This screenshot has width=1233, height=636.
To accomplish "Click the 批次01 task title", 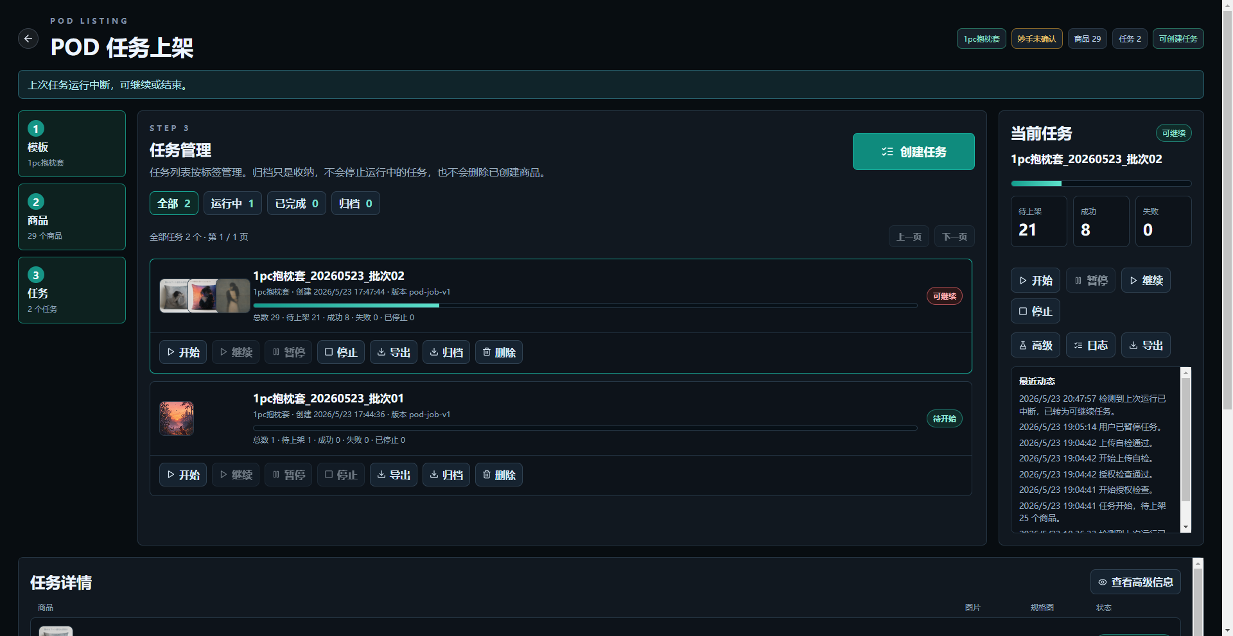I will click(x=328, y=399).
